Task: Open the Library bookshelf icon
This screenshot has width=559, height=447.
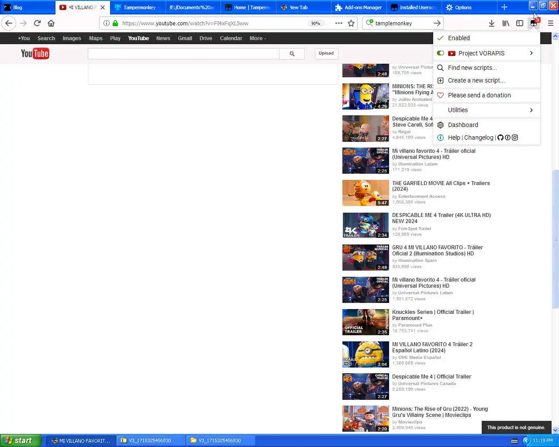Action: 506,23
